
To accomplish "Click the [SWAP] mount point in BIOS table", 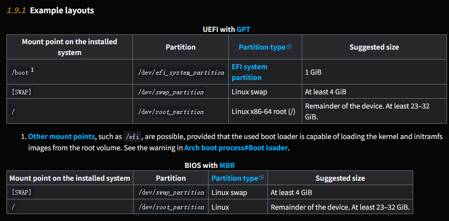I will (x=22, y=193).
